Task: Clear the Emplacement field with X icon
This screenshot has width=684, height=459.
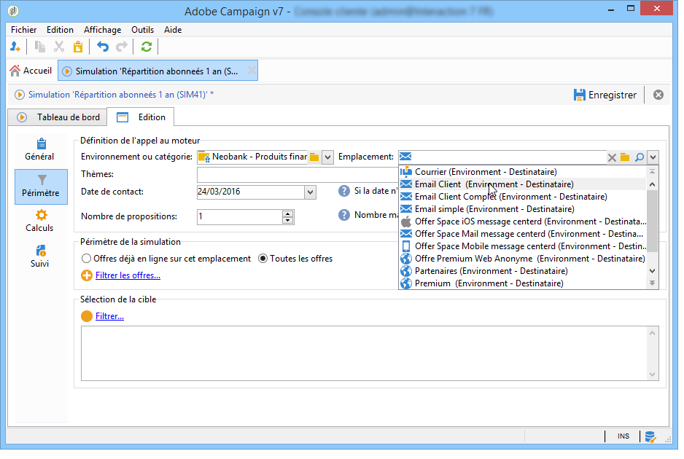Action: click(x=612, y=157)
